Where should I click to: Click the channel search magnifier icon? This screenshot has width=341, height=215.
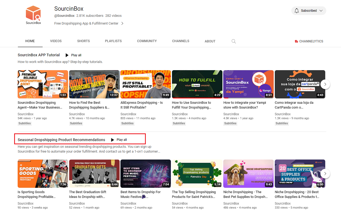[234, 41]
